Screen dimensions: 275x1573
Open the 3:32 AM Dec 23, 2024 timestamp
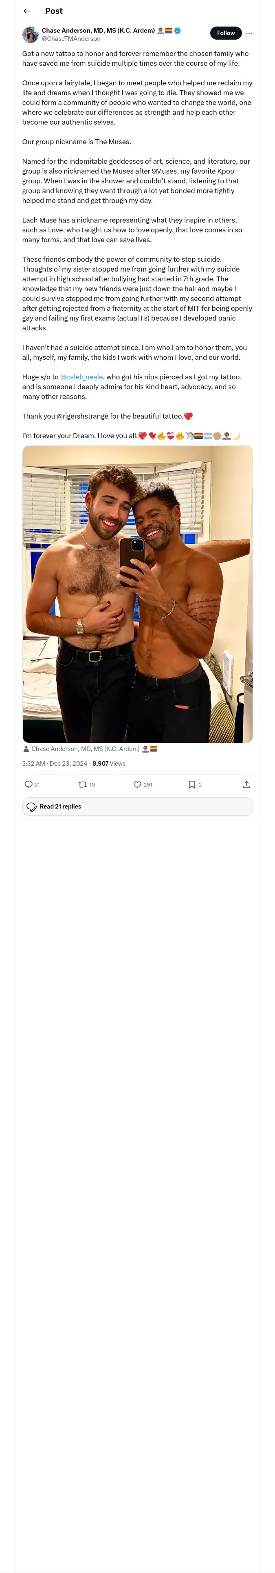pyautogui.click(x=55, y=763)
